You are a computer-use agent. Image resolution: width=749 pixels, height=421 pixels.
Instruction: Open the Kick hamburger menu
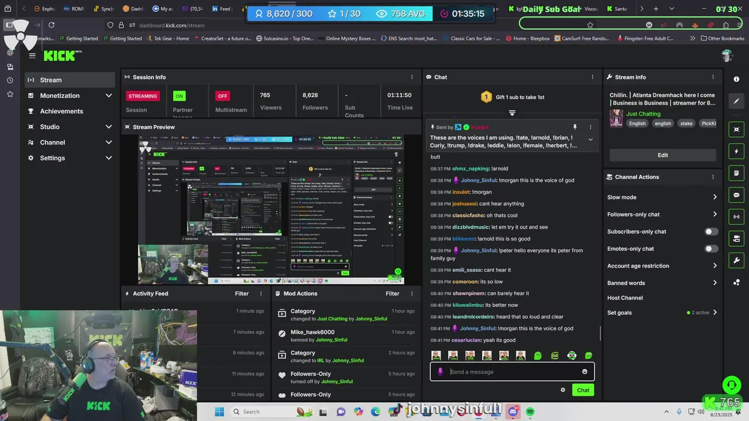point(32,56)
